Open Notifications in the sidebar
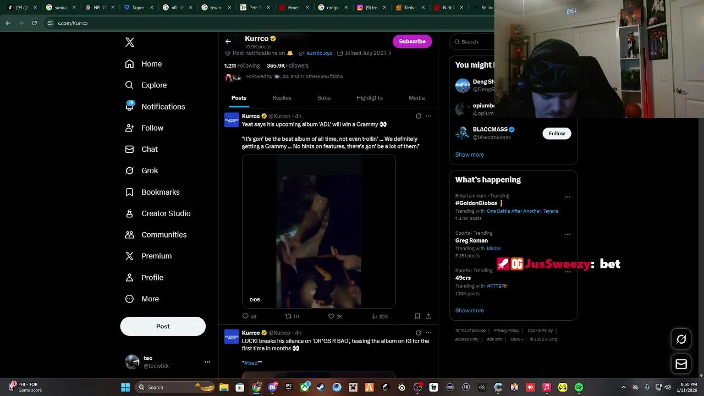704x396 pixels. coord(155,107)
